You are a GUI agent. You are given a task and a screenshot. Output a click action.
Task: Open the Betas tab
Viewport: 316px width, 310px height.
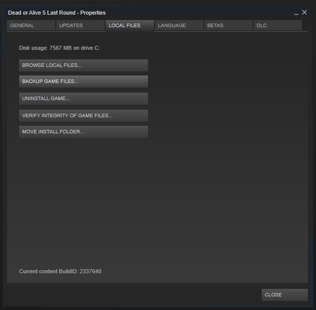228,26
